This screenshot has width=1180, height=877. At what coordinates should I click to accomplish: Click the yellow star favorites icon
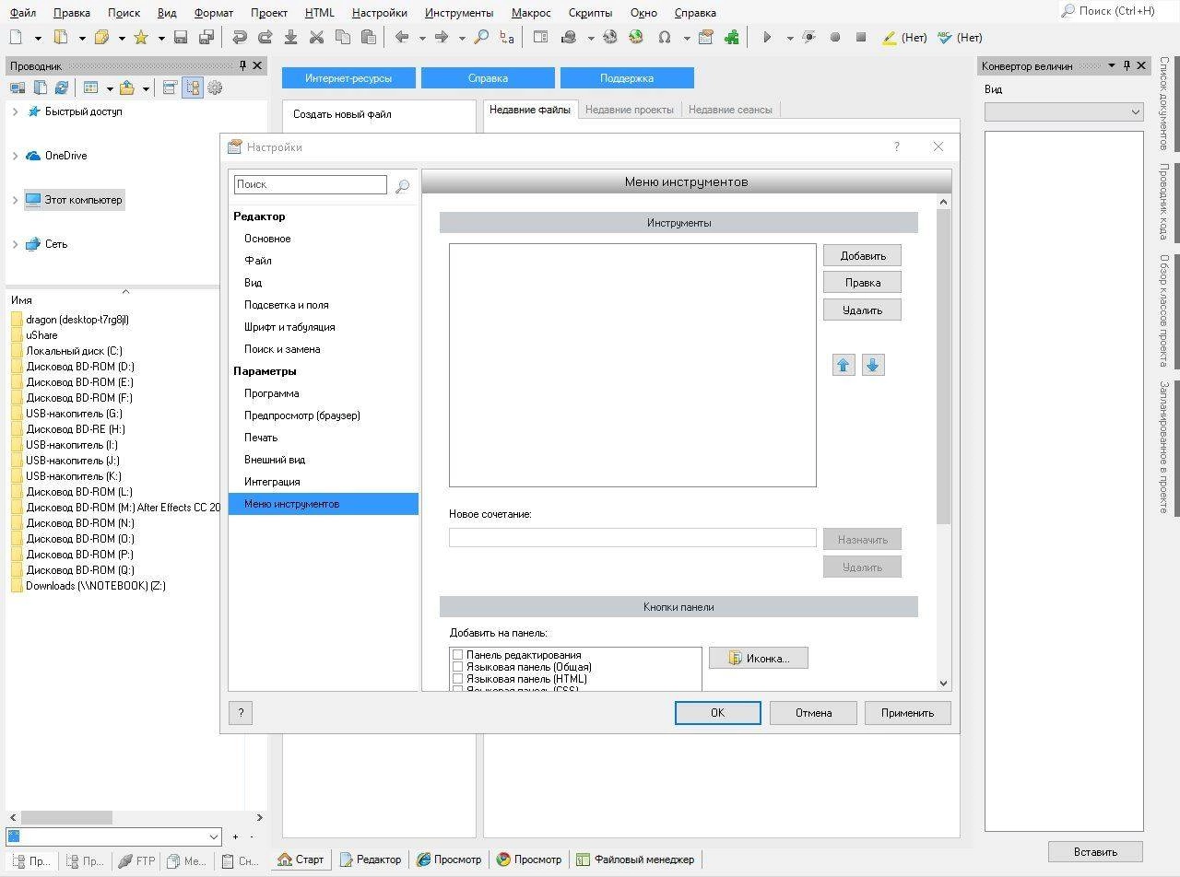click(141, 38)
